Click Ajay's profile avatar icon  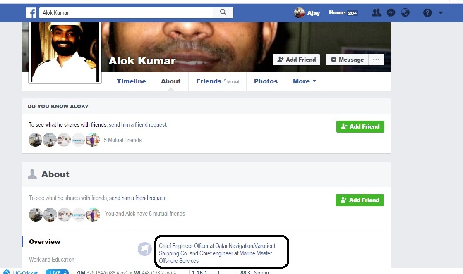pyautogui.click(x=299, y=13)
